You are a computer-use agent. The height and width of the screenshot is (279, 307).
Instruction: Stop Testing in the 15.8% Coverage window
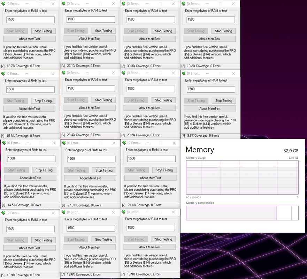[43, 101]
